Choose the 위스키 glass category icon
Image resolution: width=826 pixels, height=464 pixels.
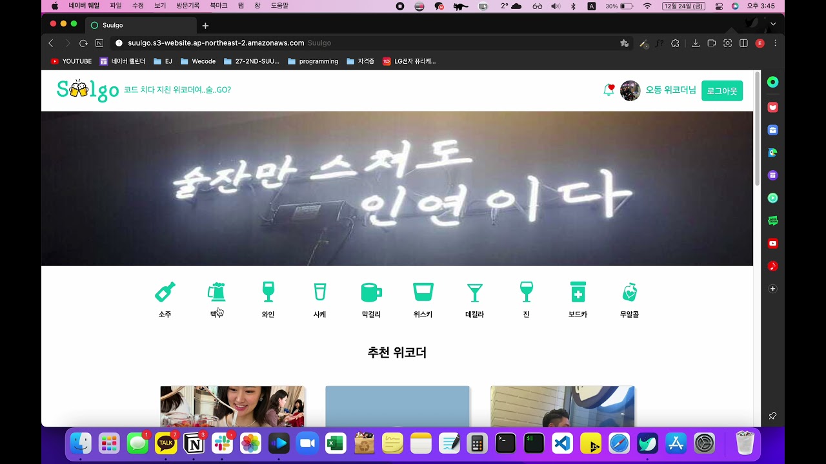[x=423, y=293]
